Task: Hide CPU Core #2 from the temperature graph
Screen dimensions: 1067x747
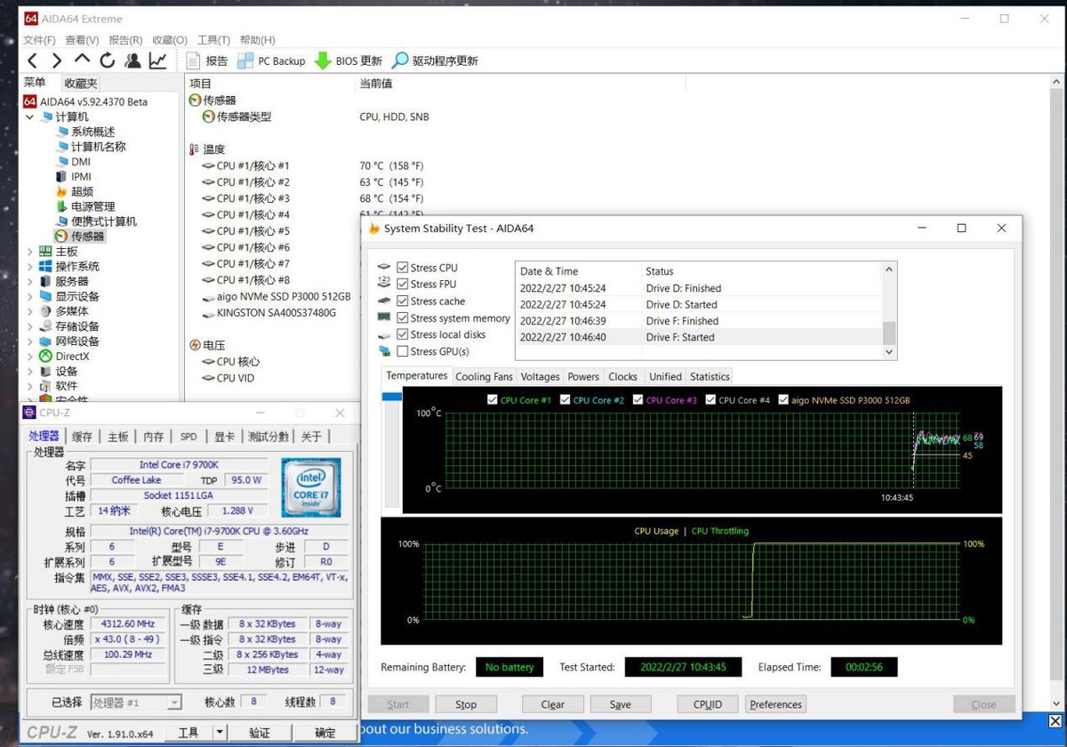Action: click(x=566, y=400)
